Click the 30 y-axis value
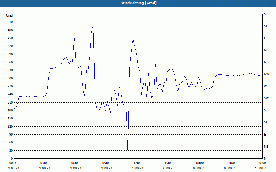 click(11, 150)
